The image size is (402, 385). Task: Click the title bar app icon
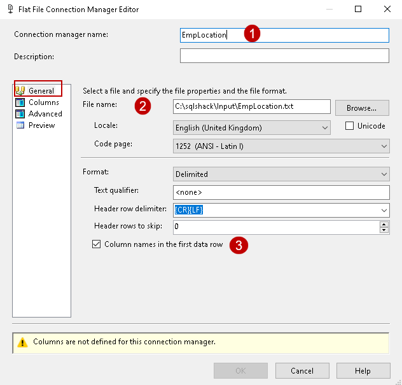click(10, 10)
